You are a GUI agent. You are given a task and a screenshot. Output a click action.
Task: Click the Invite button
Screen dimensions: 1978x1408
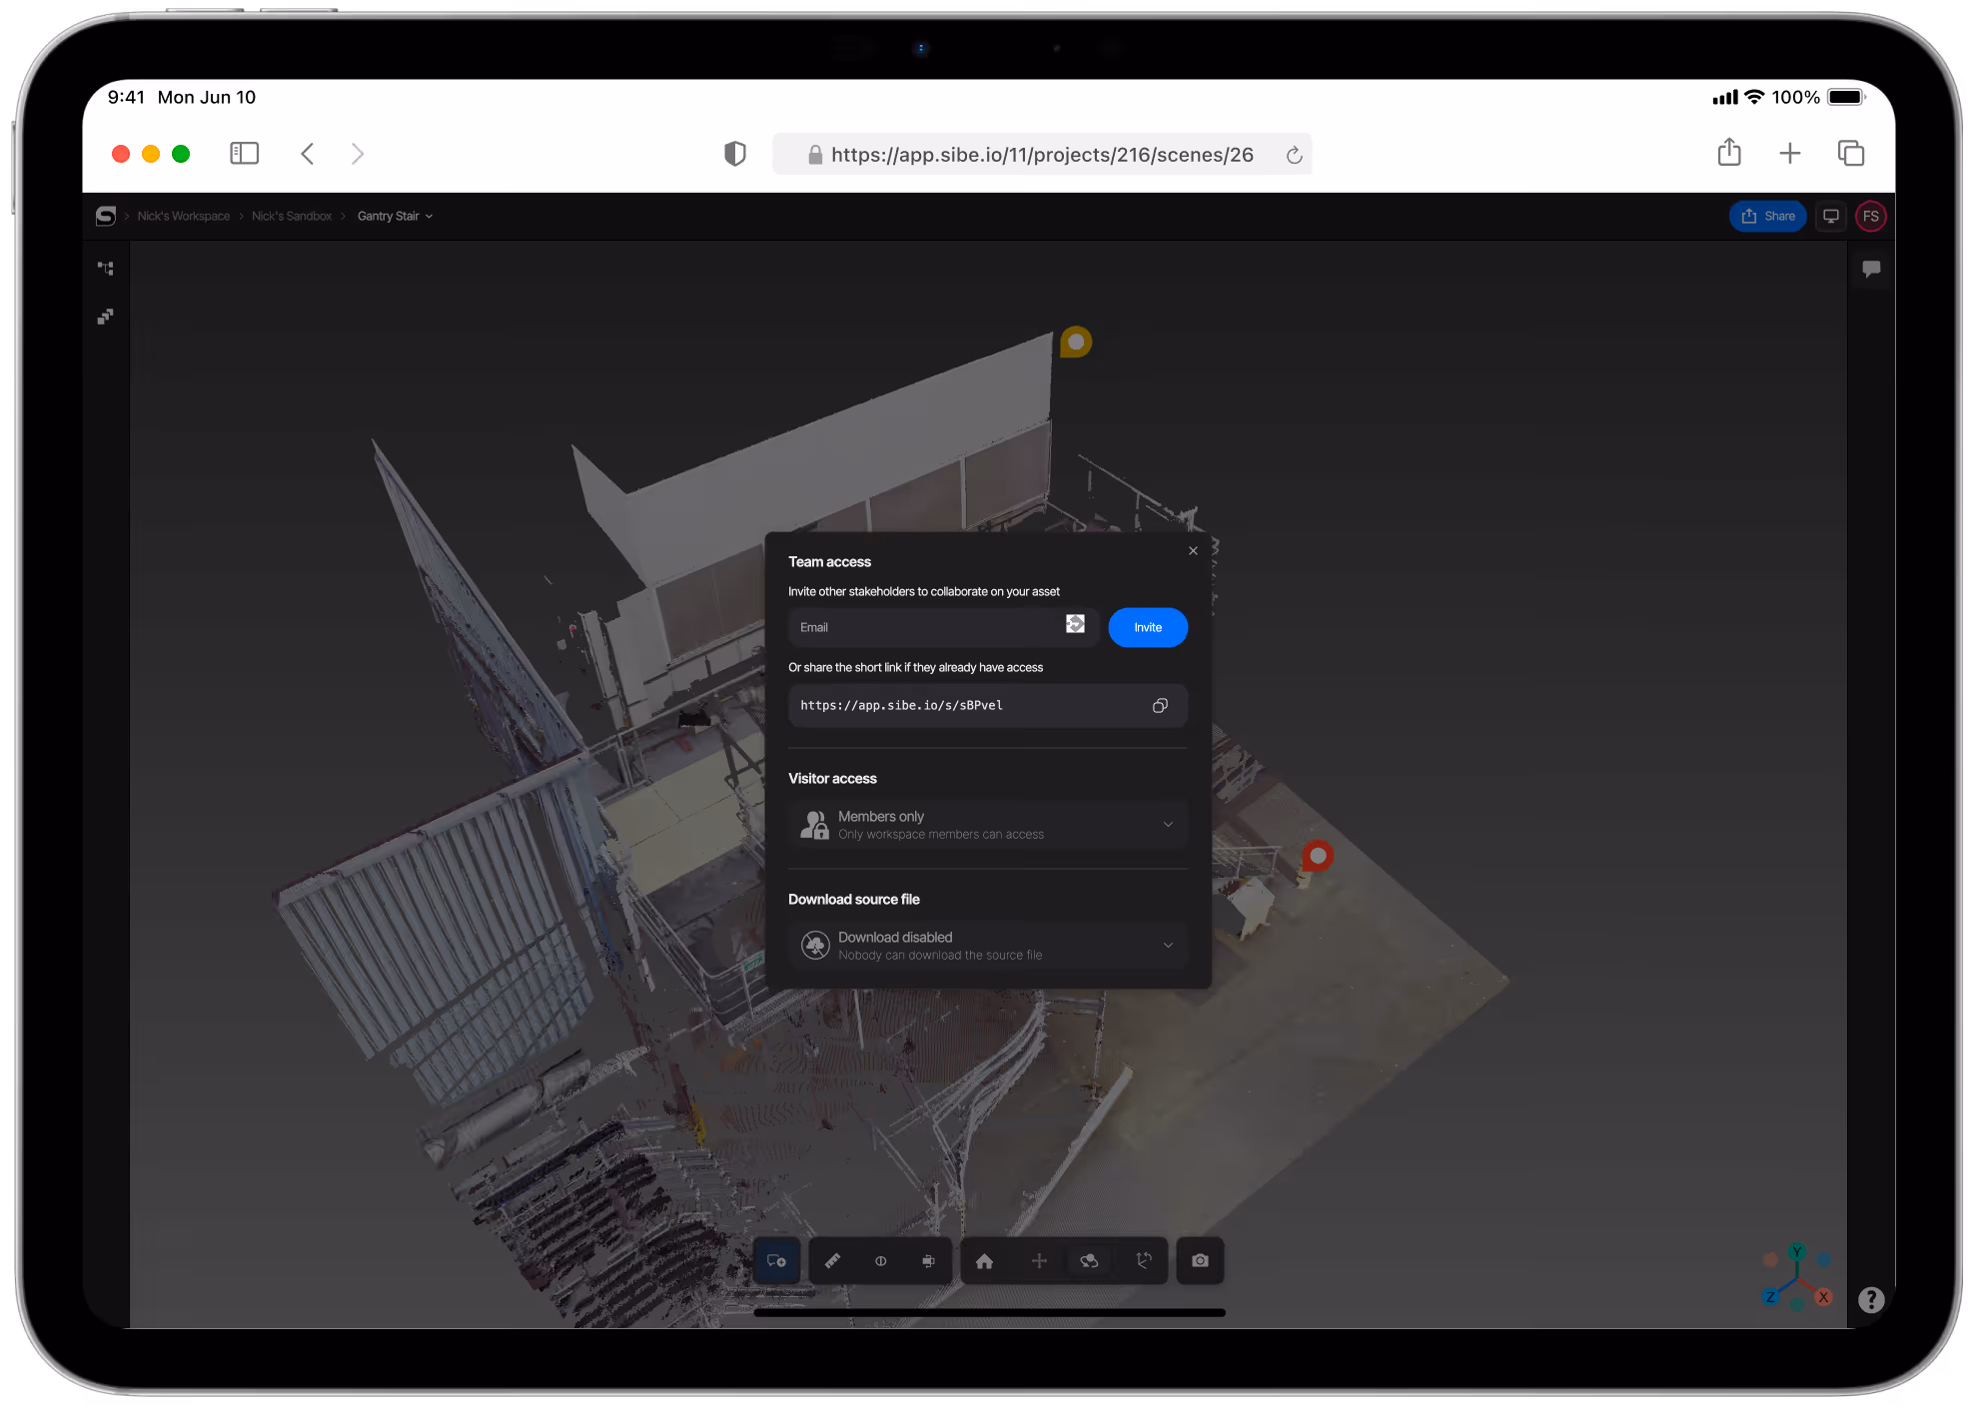tap(1148, 627)
